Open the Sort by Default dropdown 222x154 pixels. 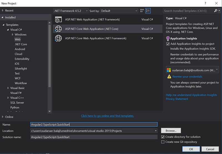tap(119, 11)
